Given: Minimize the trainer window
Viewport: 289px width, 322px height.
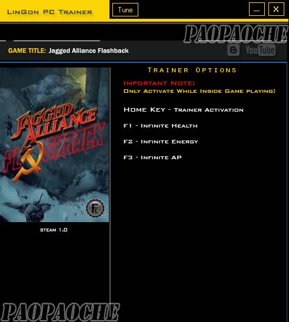Looking at the screenshot, I should [x=257, y=9].
